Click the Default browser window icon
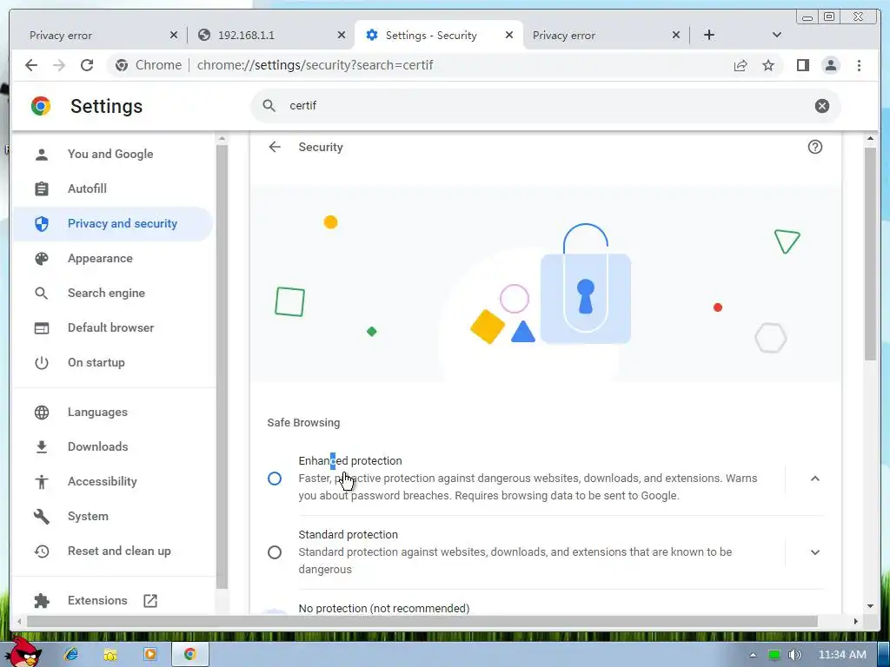Image resolution: width=890 pixels, height=667 pixels. [42, 327]
